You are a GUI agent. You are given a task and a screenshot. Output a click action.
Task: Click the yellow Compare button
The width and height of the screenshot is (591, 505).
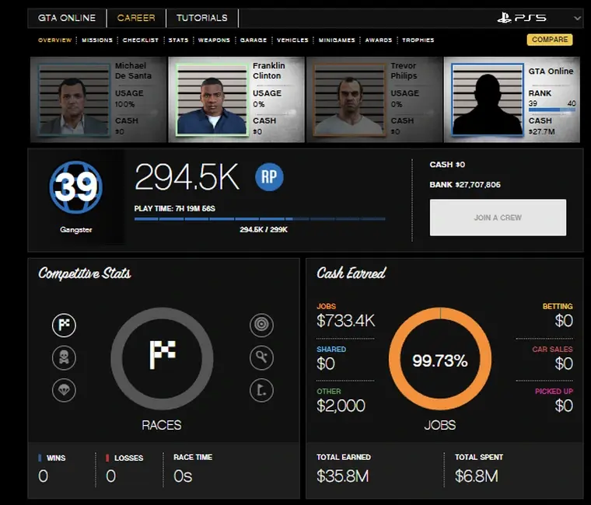[x=550, y=40]
